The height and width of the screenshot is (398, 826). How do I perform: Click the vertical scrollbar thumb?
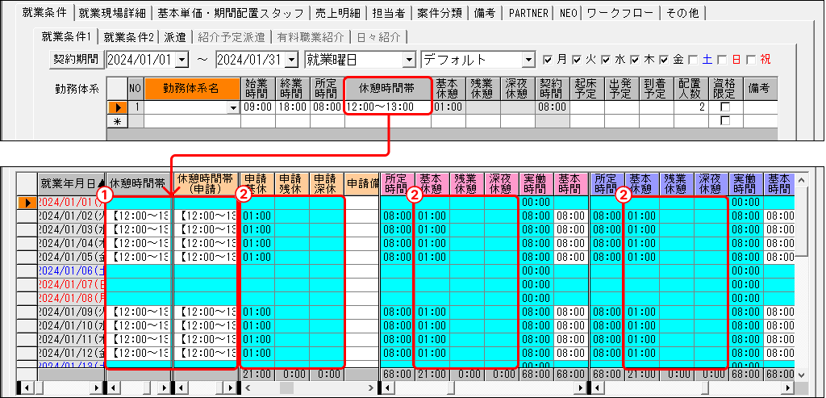(x=801, y=221)
